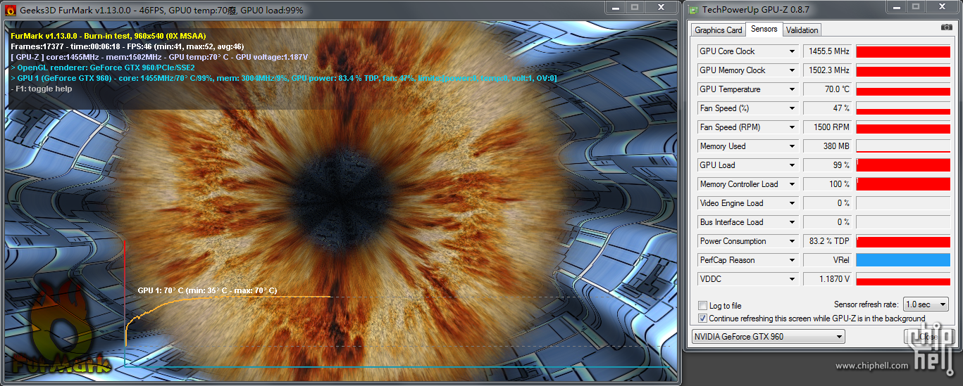Image resolution: width=963 pixels, height=386 pixels.
Task: Expand the Power Consumption sensor dropdown
Action: click(793, 241)
